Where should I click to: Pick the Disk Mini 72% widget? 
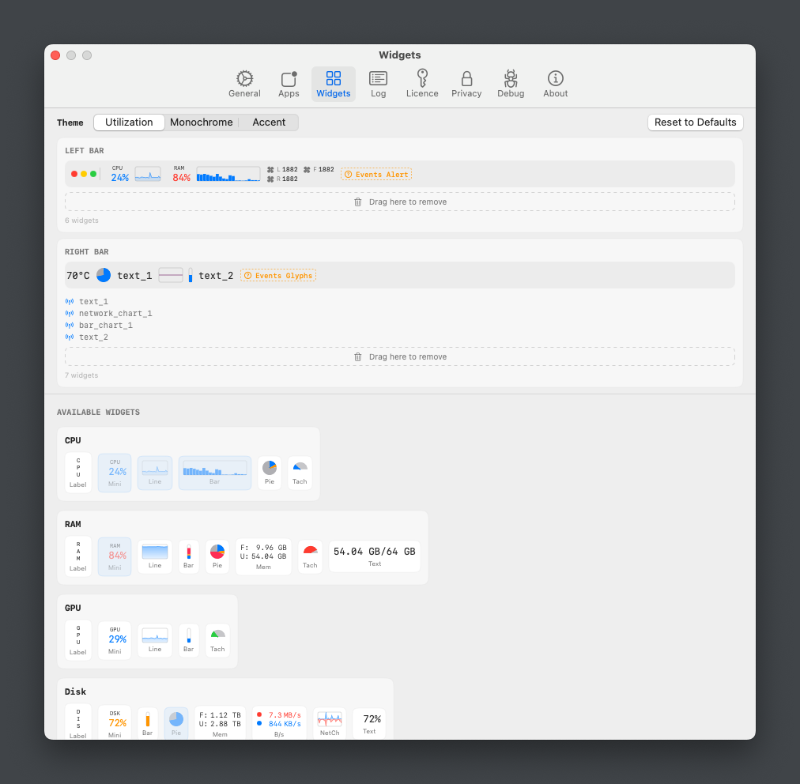(x=115, y=722)
